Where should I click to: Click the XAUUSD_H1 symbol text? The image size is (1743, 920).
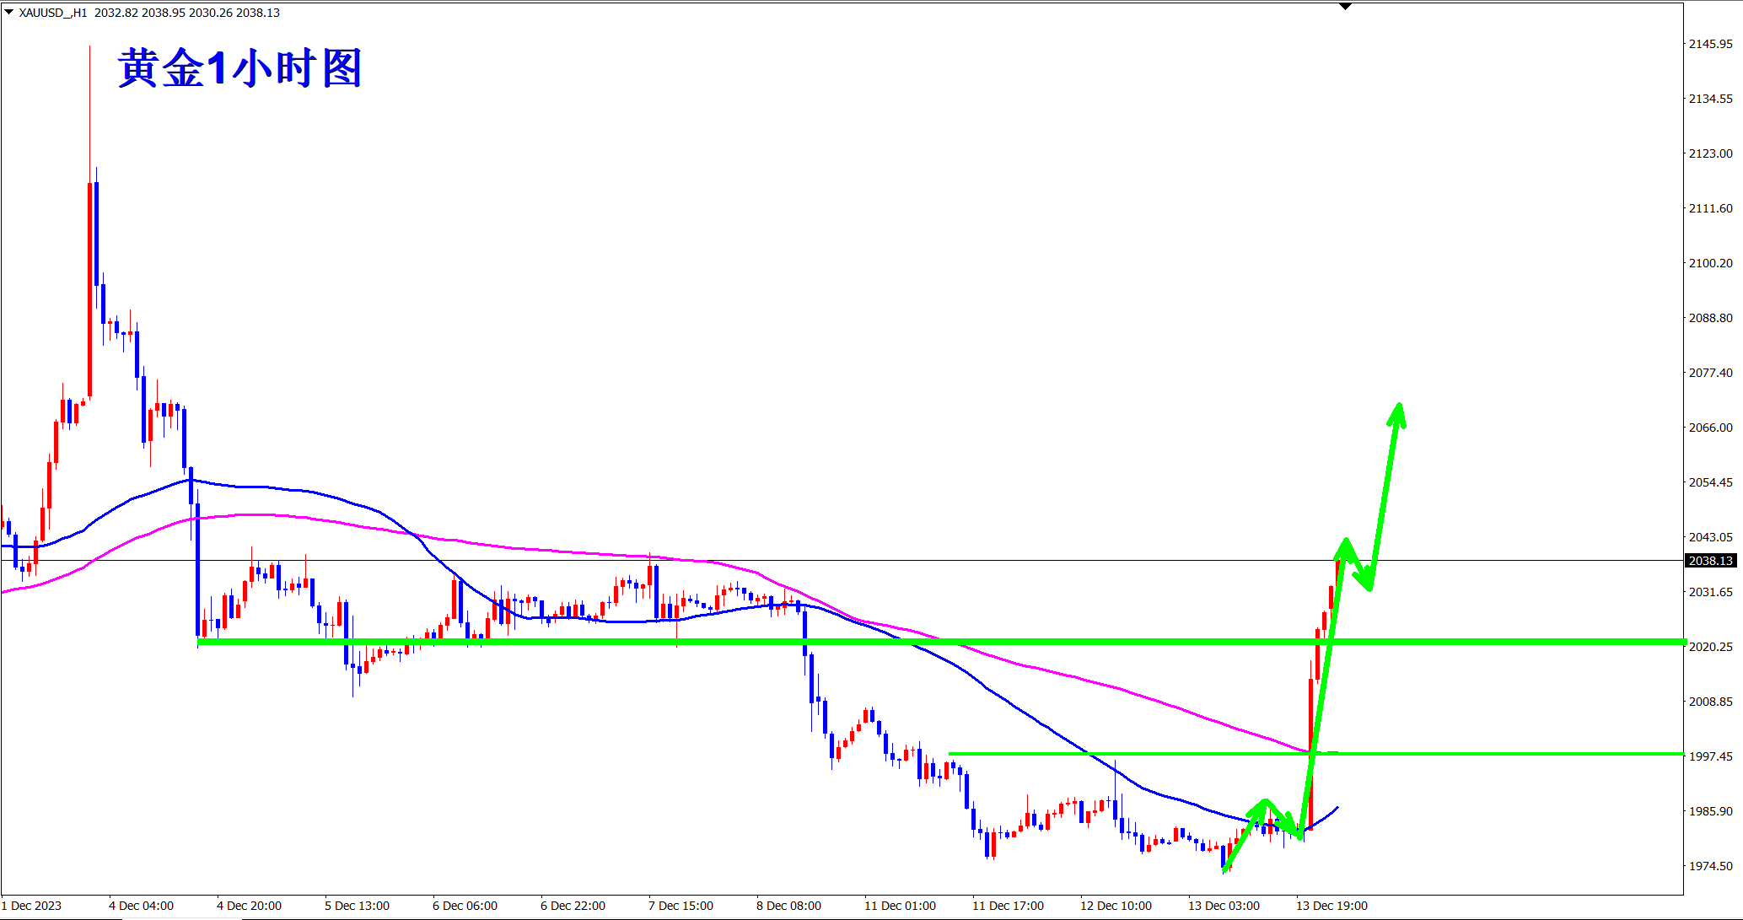pyautogui.click(x=52, y=13)
